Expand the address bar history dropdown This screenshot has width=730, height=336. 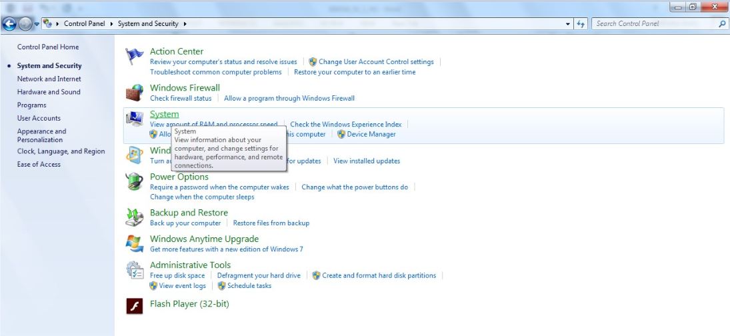click(567, 24)
